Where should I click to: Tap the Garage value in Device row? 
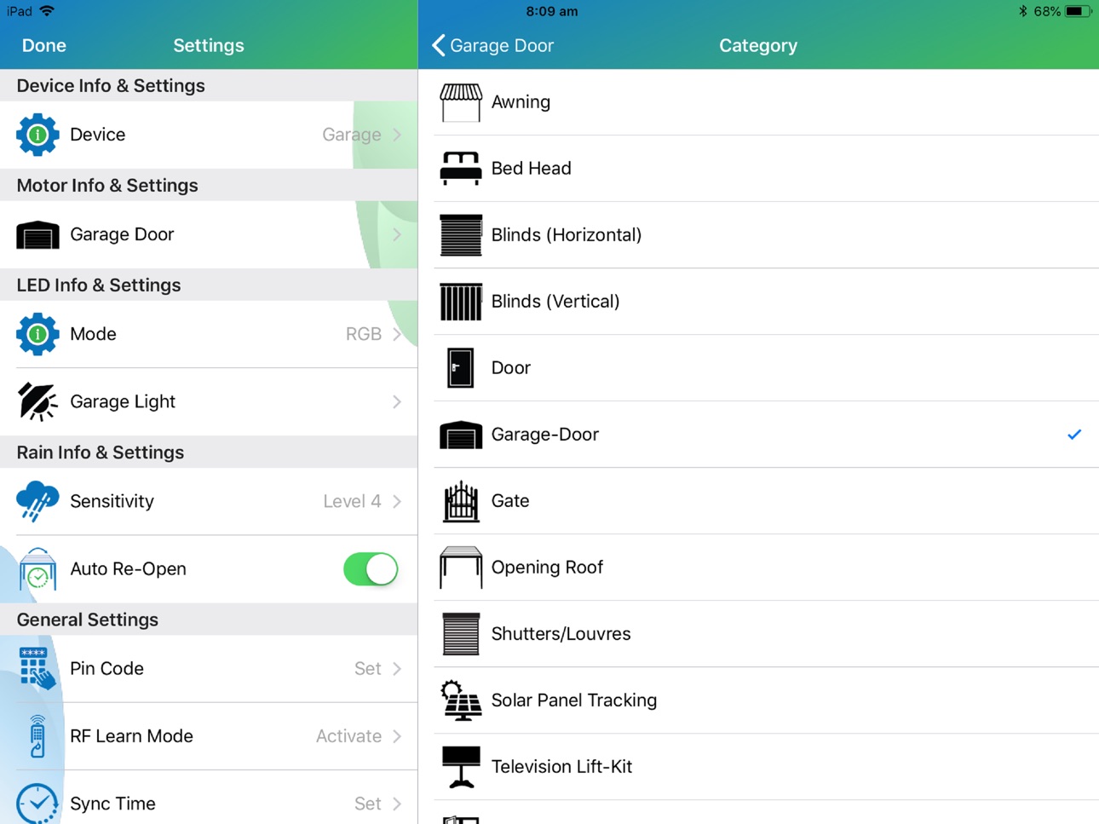351,135
